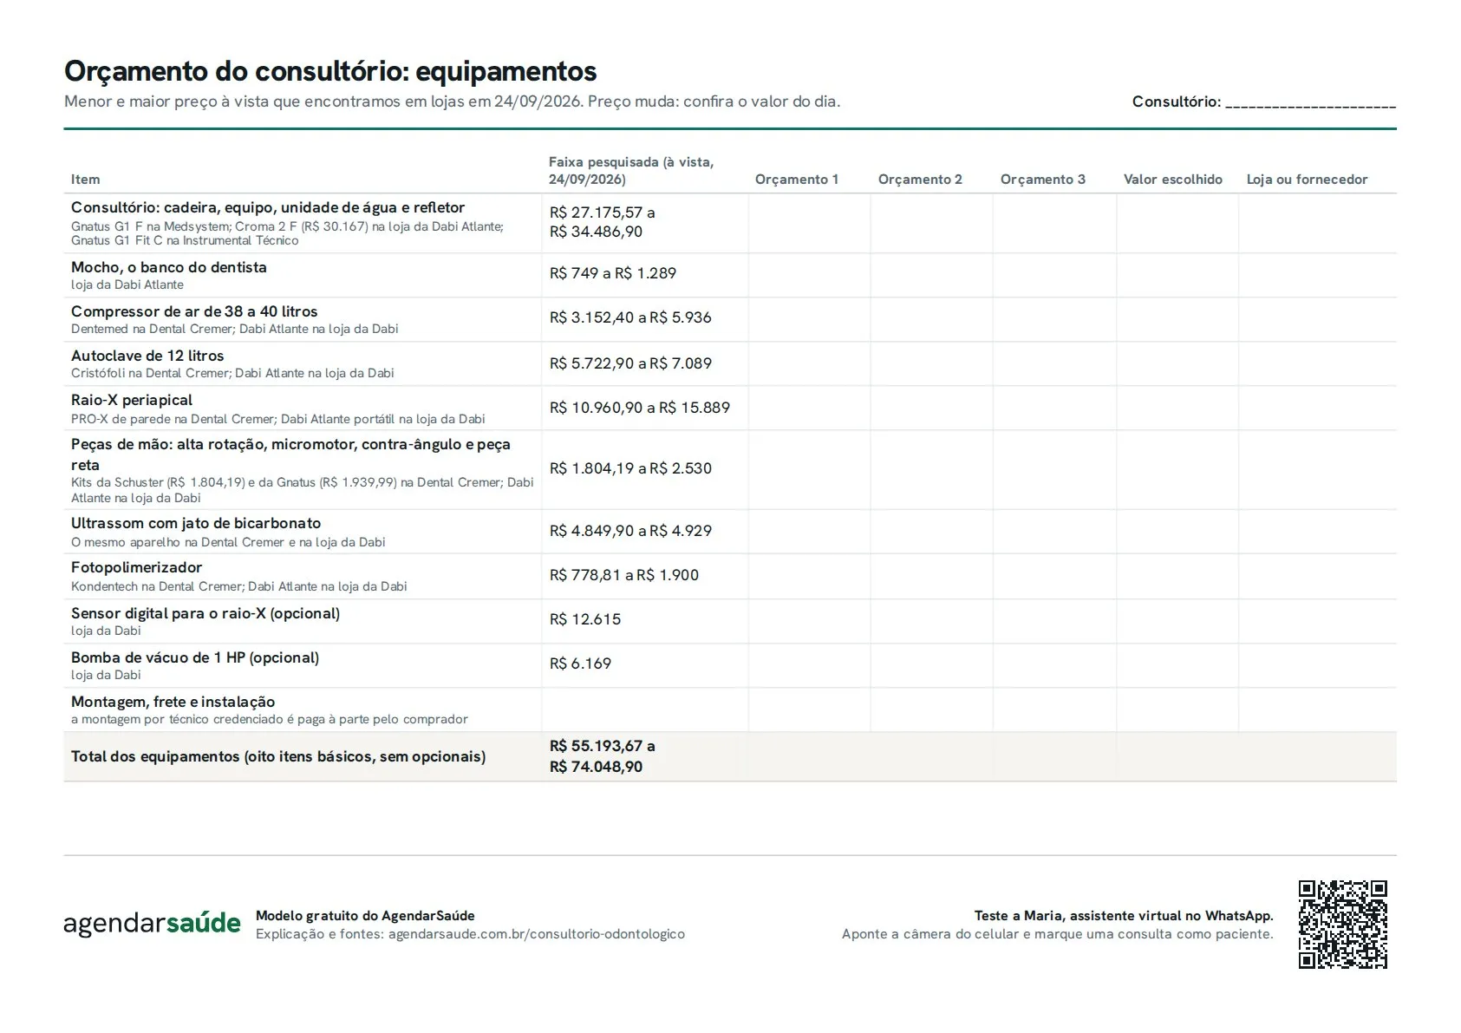Image resolution: width=1461 pixels, height=1033 pixels.
Task: Select the 'Orçamento 1' column header
Action: pyautogui.click(x=797, y=180)
